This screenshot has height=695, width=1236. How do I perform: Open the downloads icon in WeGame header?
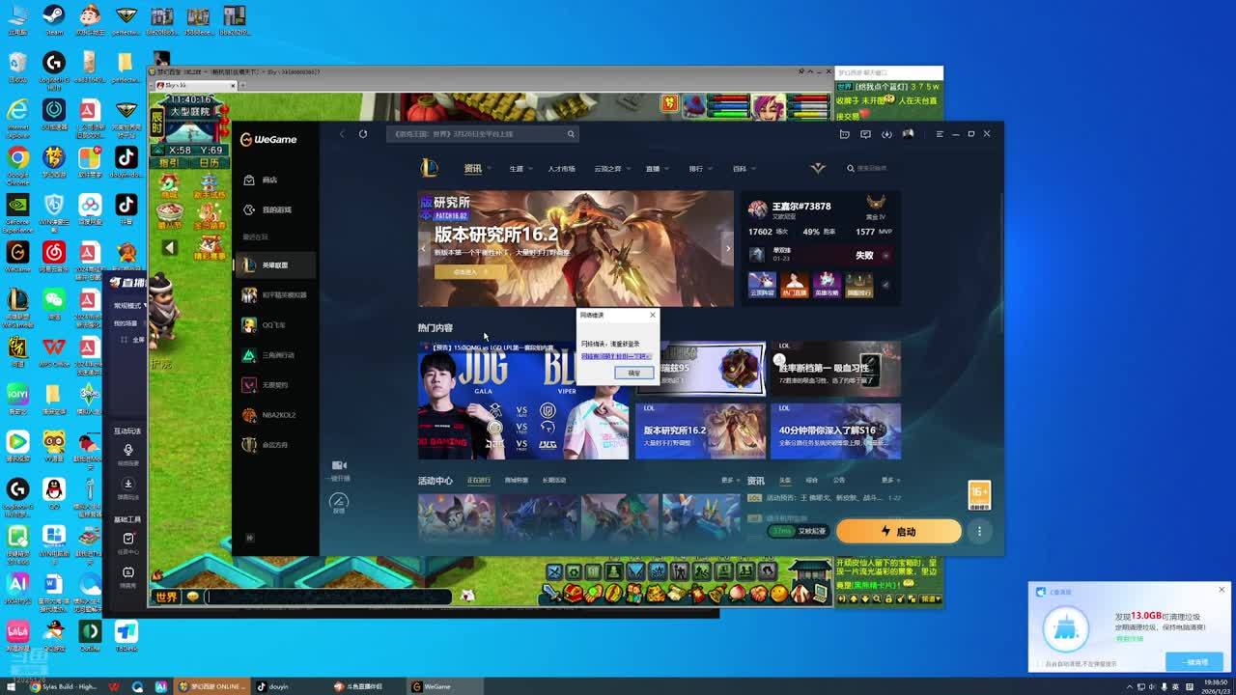point(886,134)
